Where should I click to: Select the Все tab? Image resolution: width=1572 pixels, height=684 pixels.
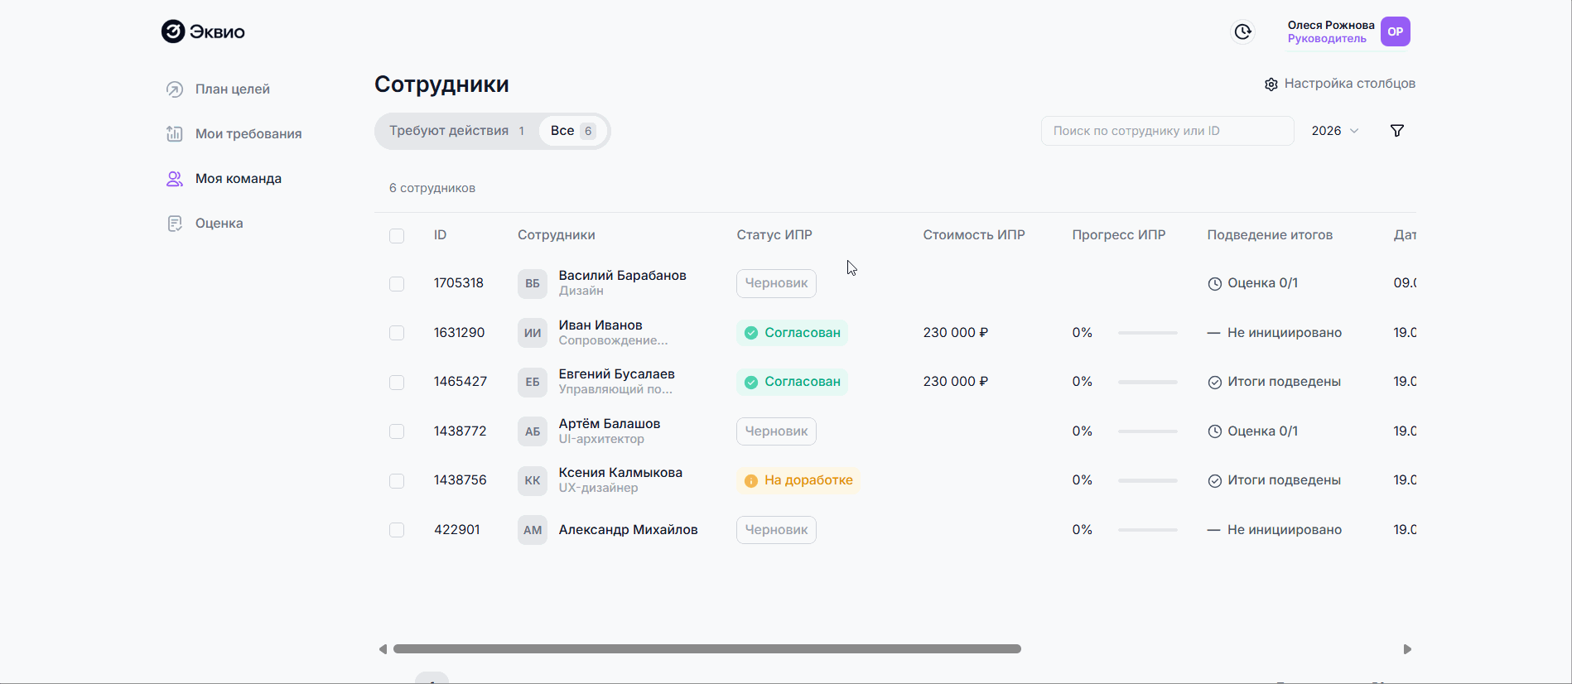point(573,131)
